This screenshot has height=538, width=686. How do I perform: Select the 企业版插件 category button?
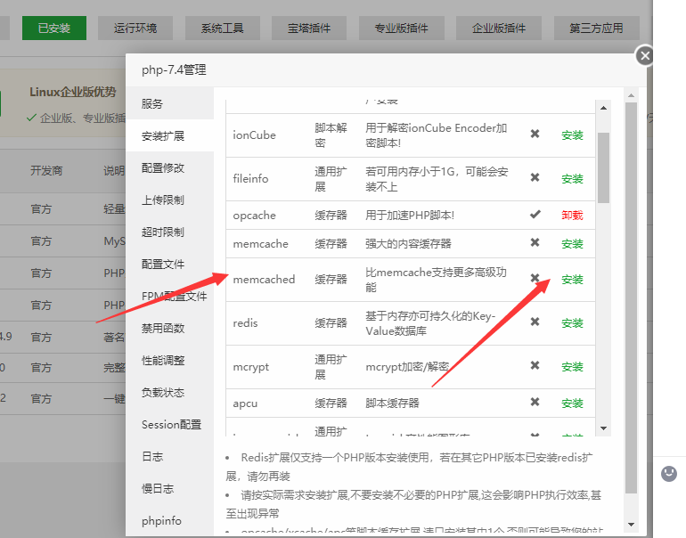pos(499,28)
